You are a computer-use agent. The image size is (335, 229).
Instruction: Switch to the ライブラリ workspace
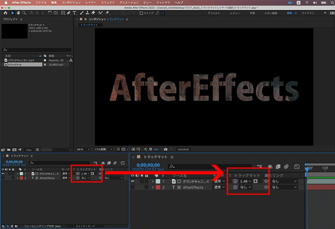point(308,13)
